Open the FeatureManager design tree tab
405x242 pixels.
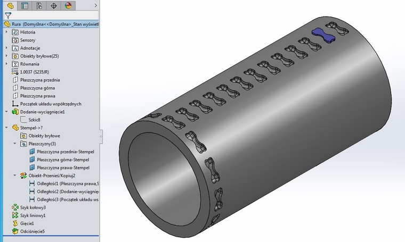click(x=10, y=5)
